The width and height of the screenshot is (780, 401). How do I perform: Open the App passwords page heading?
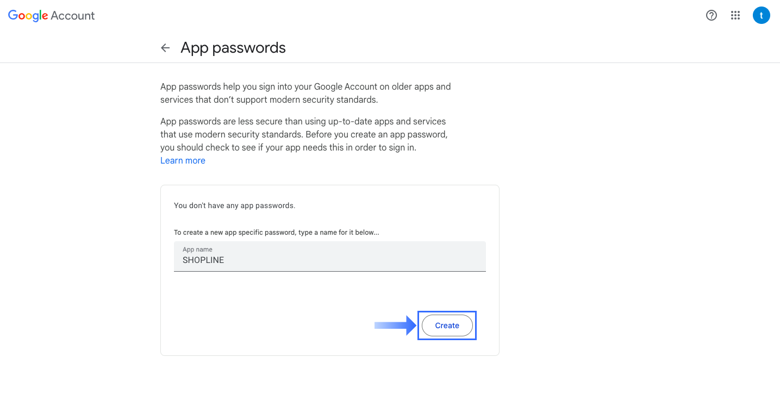pos(233,48)
